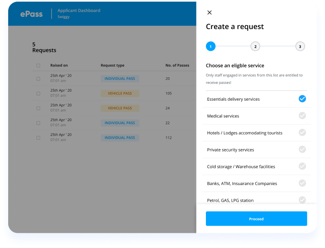Check the row with 20 passes

coord(38,79)
